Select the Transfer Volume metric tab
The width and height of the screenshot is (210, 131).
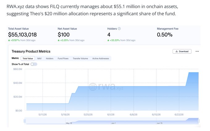[80, 58]
